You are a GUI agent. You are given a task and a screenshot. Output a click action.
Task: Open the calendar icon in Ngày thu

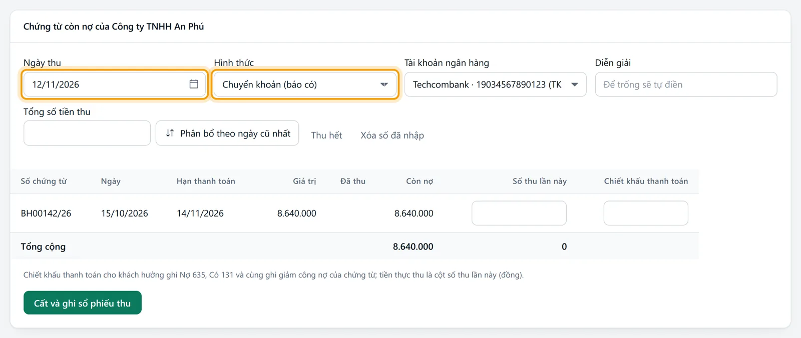click(194, 84)
